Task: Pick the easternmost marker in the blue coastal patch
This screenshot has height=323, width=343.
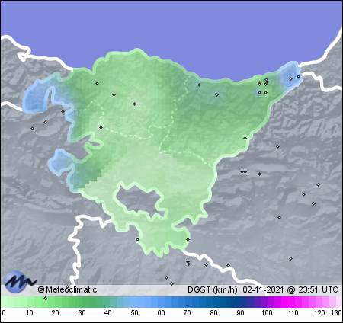Action: coord(298,76)
